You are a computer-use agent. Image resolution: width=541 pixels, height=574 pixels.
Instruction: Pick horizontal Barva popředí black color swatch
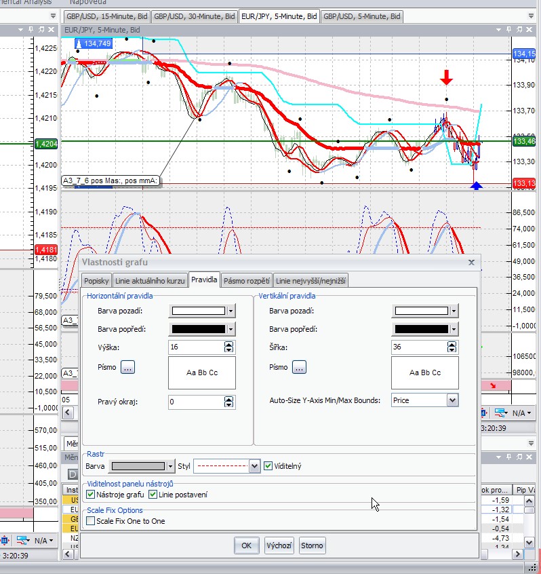click(197, 329)
